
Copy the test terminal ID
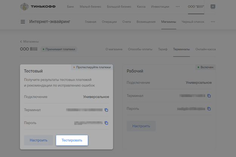pyautogui.click(x=106, y=110)
